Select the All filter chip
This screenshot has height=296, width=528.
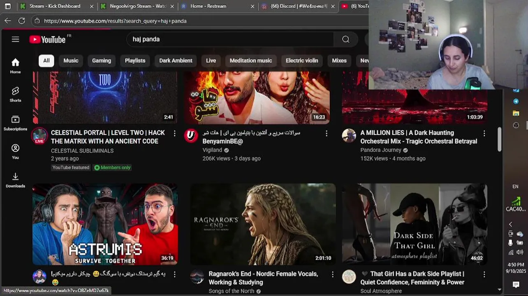click(x=46, y=60)
